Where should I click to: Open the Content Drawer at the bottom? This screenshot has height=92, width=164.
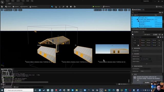[x=7, y=87]
